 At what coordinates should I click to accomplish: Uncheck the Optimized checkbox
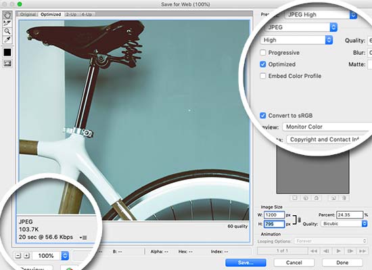point(263,64)
